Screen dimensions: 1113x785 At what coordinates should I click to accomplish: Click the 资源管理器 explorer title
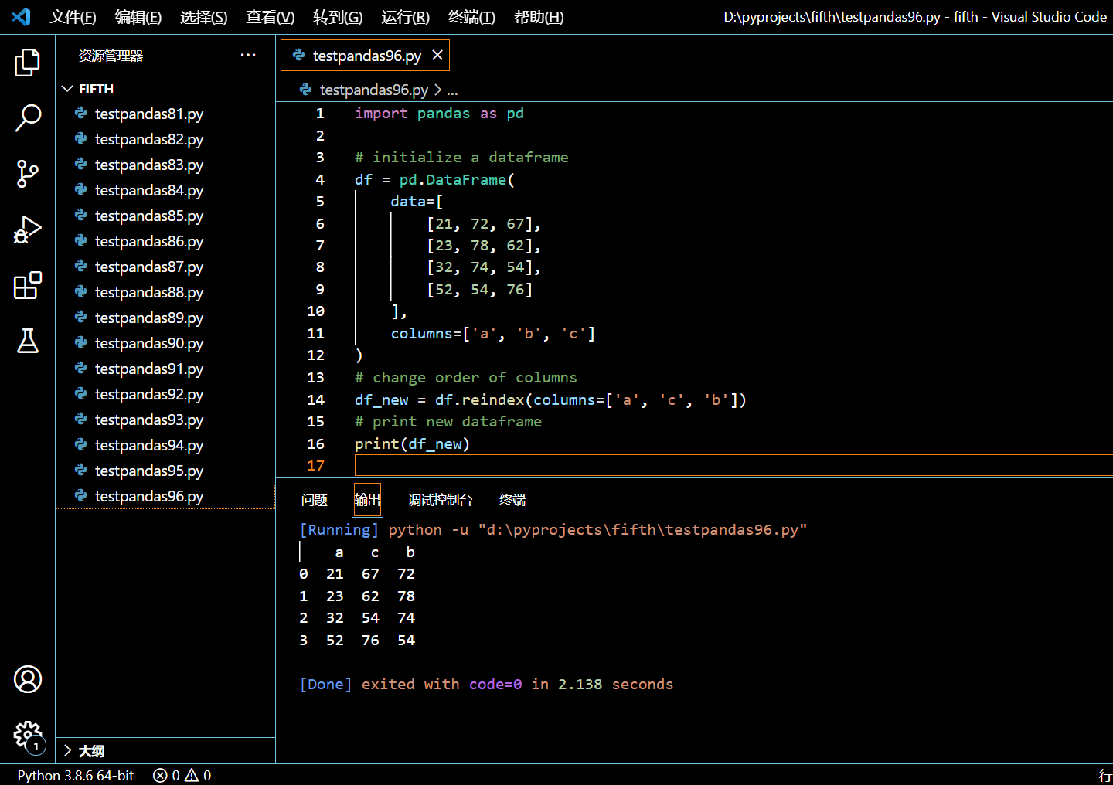[111, 56]
